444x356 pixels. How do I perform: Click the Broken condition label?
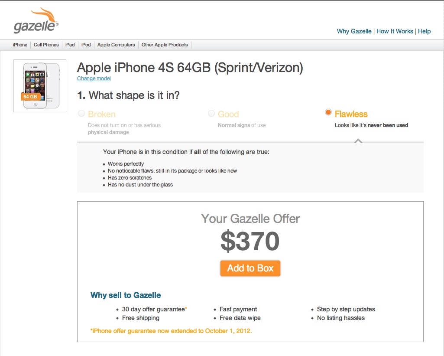(x=102, y=114)
